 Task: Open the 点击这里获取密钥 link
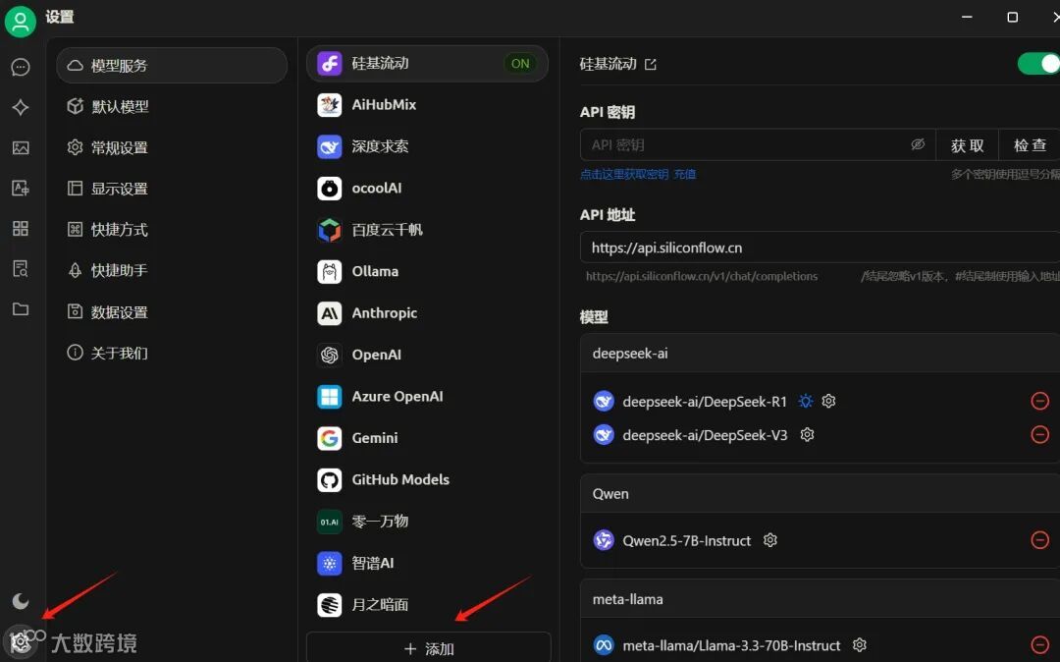pyautogui.click(x=624, y=174)
